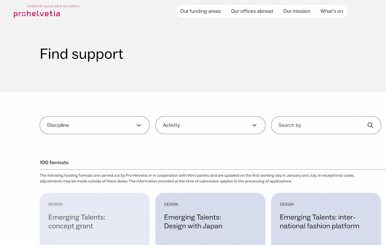Open "Emerging Talents: Design with Japan" card
This screenshot has height=245, width=386.
point(193,222)
